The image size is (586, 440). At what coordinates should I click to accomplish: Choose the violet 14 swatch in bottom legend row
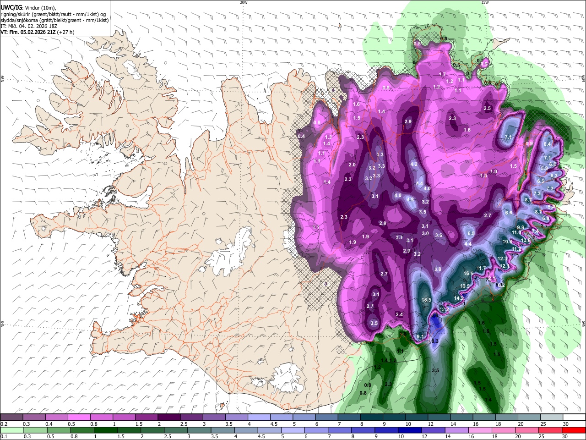point(456,430)
